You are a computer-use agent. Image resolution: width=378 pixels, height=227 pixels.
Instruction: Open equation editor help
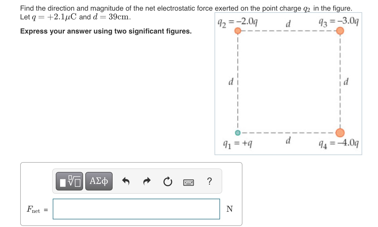pyautogui.click(x=209, y=181)
